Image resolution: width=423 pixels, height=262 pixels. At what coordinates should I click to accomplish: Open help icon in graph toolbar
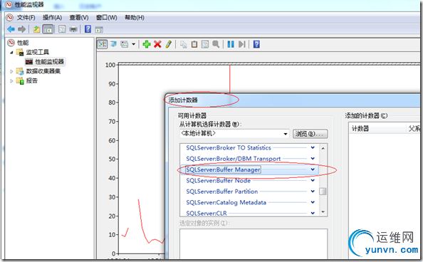coord(256,44)
